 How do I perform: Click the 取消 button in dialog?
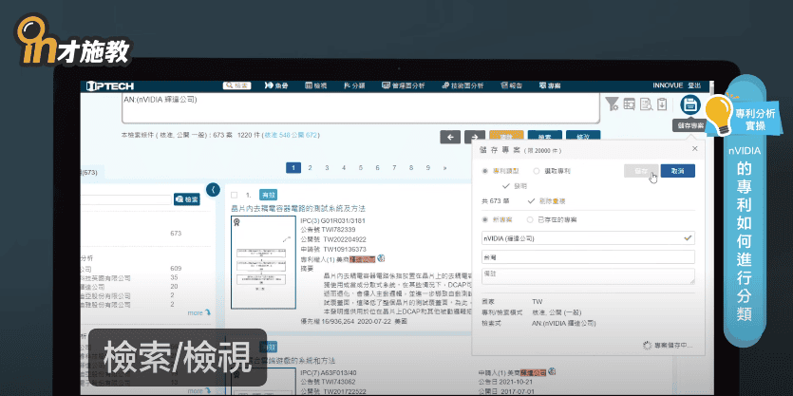pyautogui.click(x=678, y=171)
